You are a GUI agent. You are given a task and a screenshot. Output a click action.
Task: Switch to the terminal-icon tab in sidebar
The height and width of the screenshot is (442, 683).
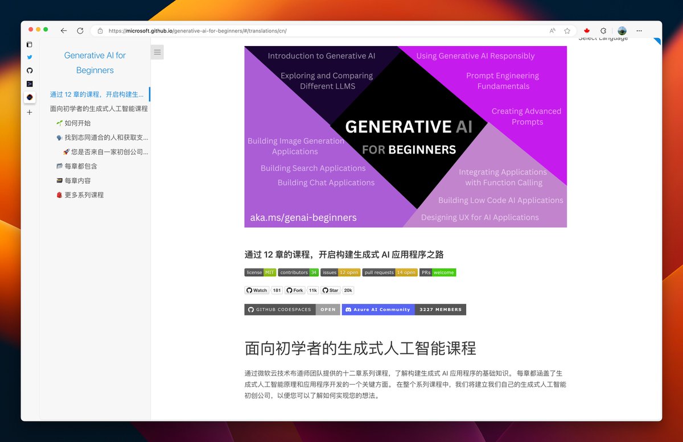30,84
